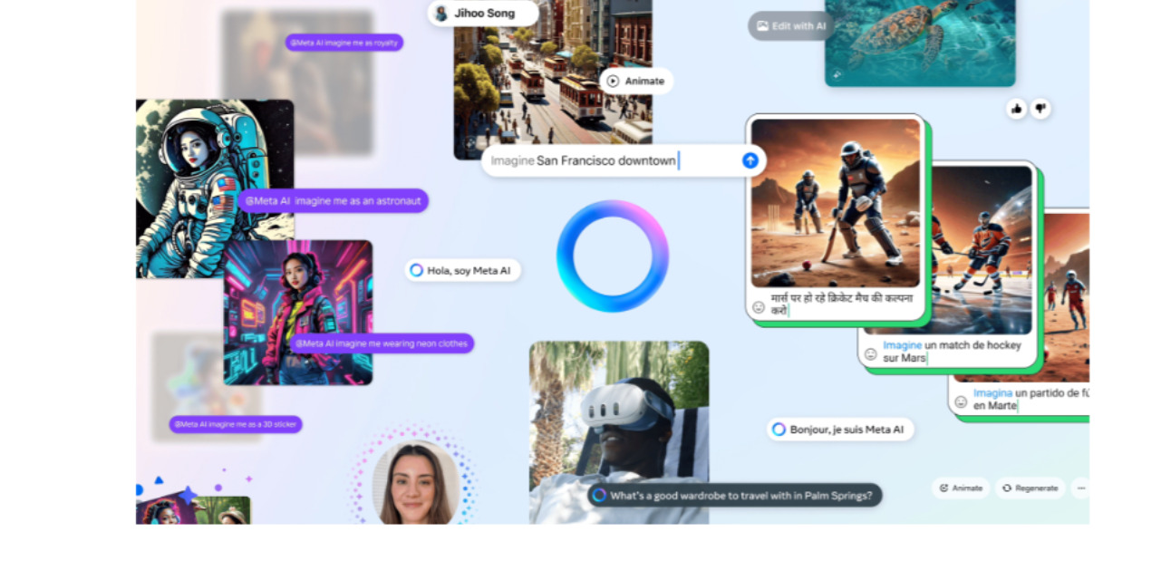Screen dimensions: 1161x580
Task: Click the sticker images in bottom-left corner
Action: [x=194, y=509]
